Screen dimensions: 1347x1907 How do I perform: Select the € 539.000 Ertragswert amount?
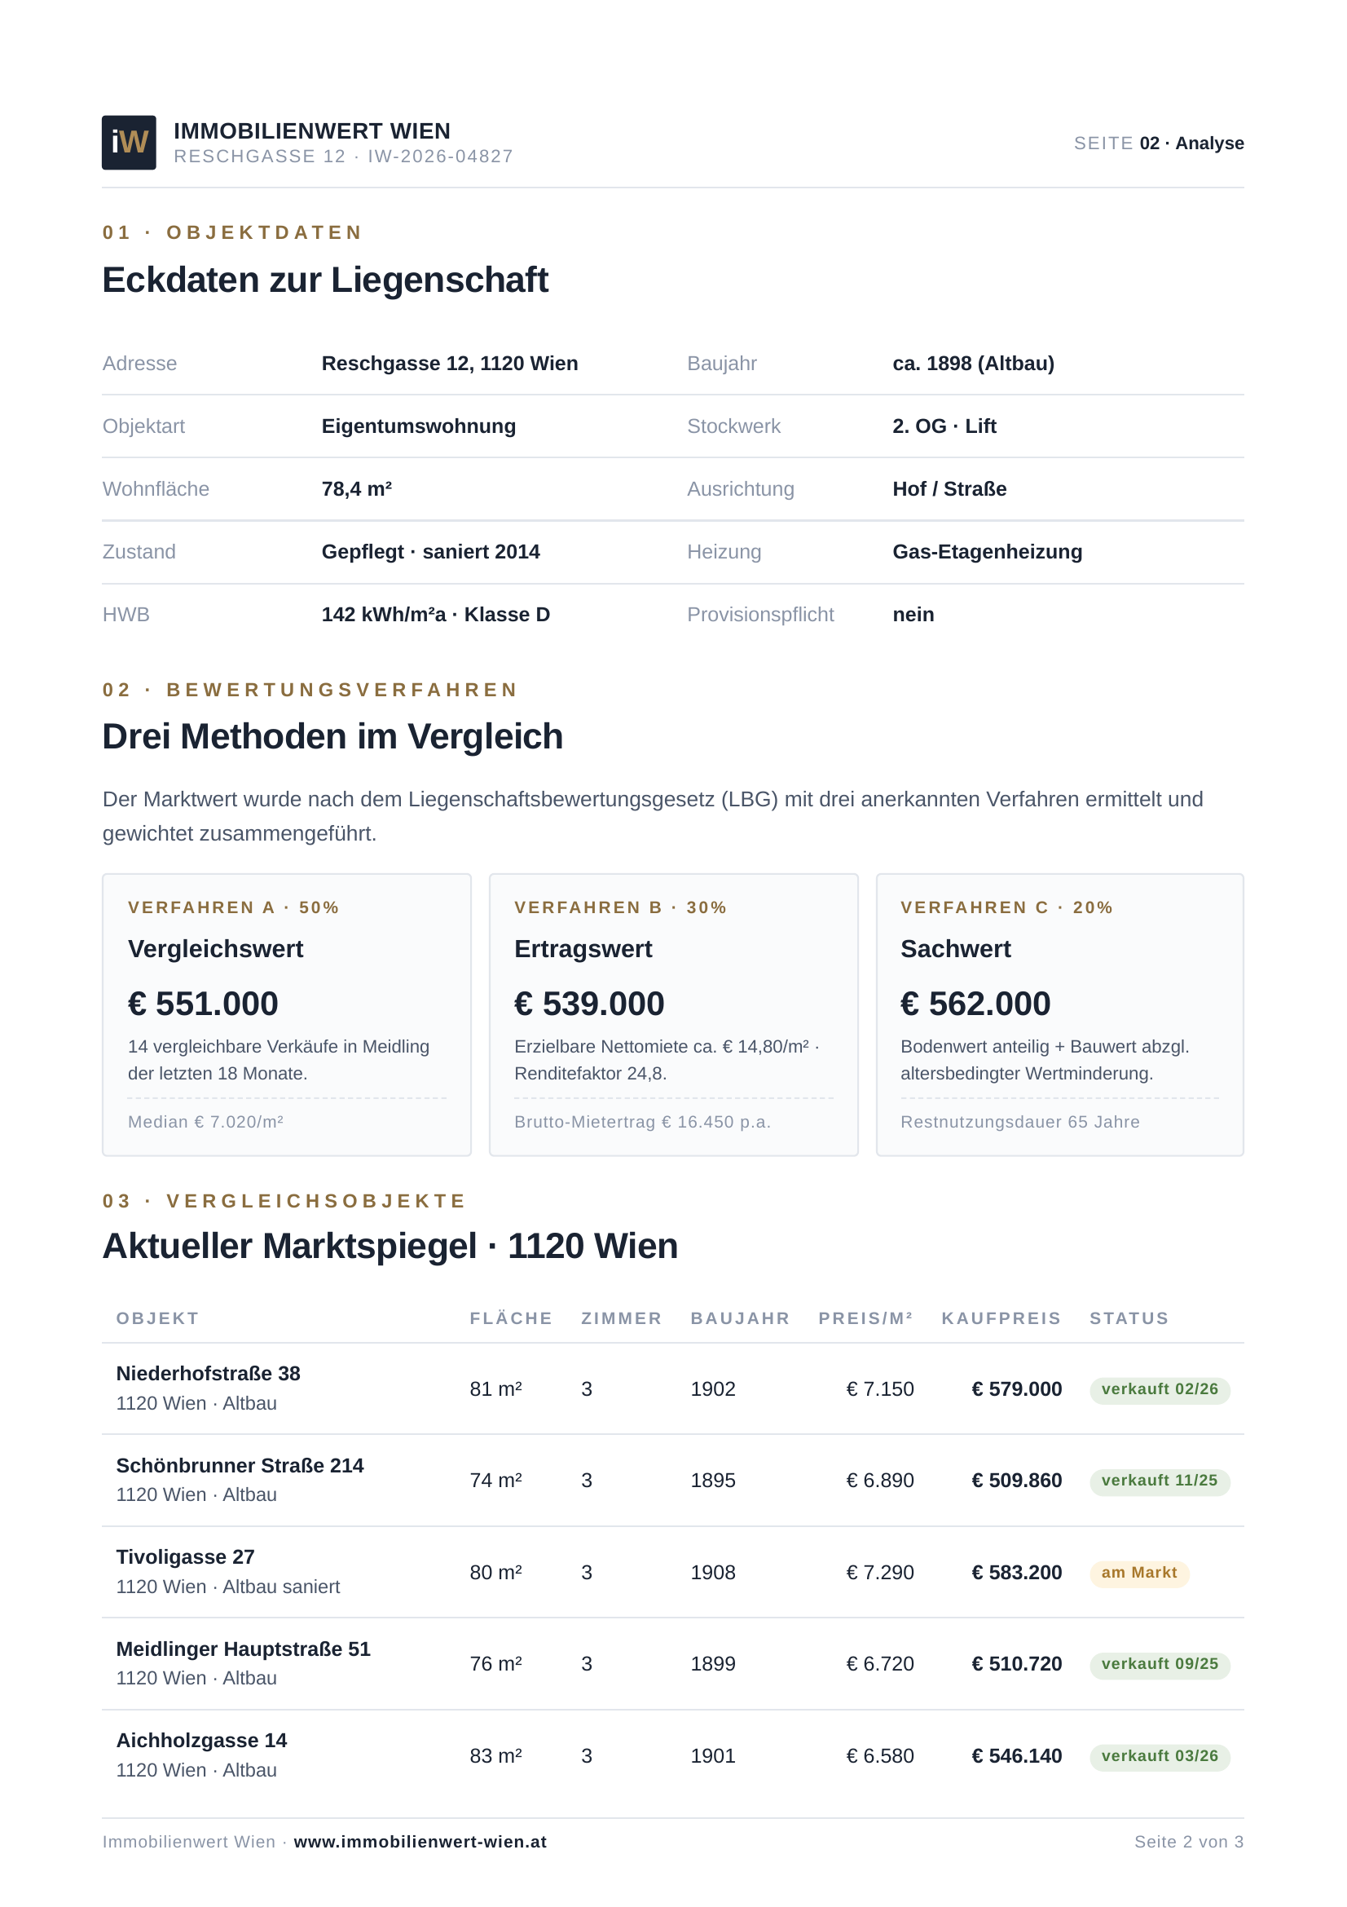point(589,1004)
